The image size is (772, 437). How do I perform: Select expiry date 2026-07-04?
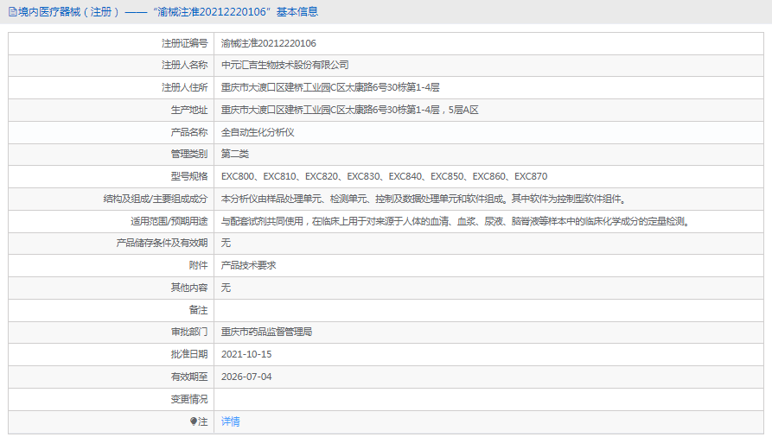(x=246, y=377)
